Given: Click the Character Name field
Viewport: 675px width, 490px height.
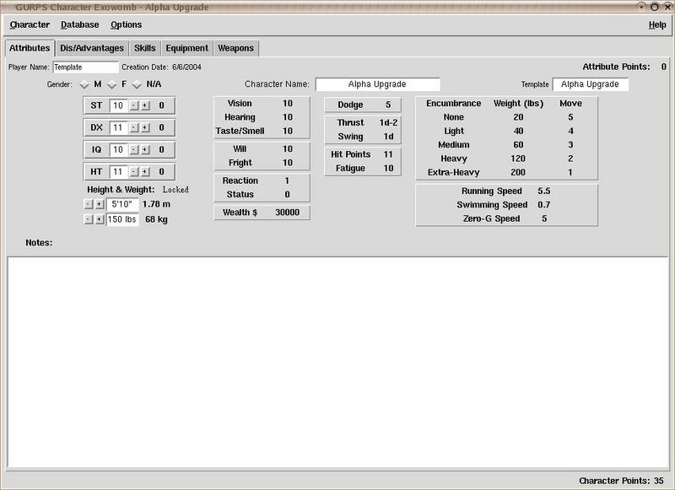Looking at the screenshot, I should point(377,84).
